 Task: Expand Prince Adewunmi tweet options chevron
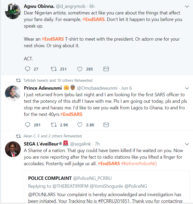(187, 88)
